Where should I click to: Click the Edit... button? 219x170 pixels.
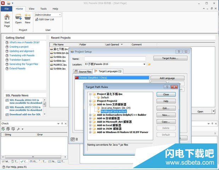point(166,108)
